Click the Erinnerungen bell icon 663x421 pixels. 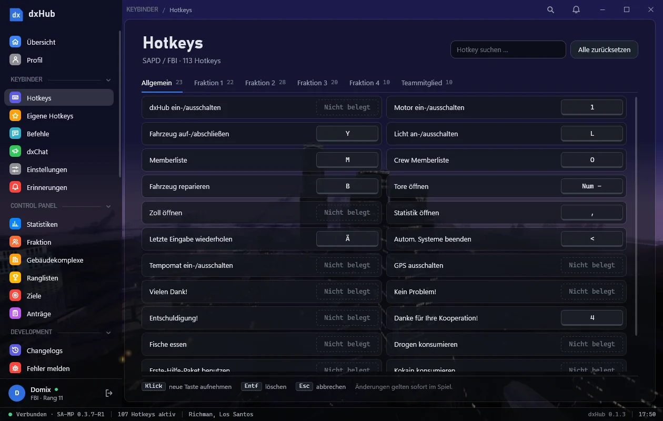pyautogui.click(x=15, y=187)
